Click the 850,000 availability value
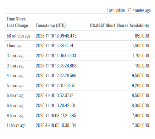 (x=142, y=36)
